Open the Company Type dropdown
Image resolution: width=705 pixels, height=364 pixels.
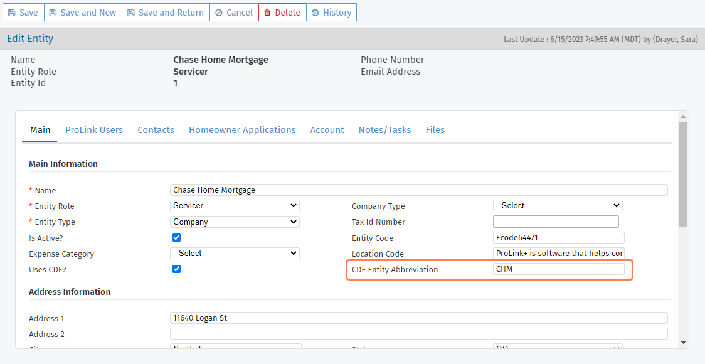tap(557, 206)
